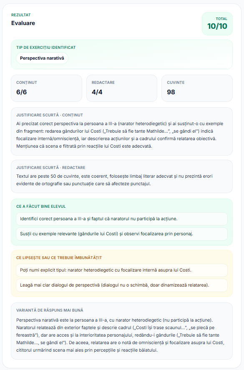The height and width of the screenshot is (370, 244).
Task: Click the Evaluare heading
Action: (23, 23)
